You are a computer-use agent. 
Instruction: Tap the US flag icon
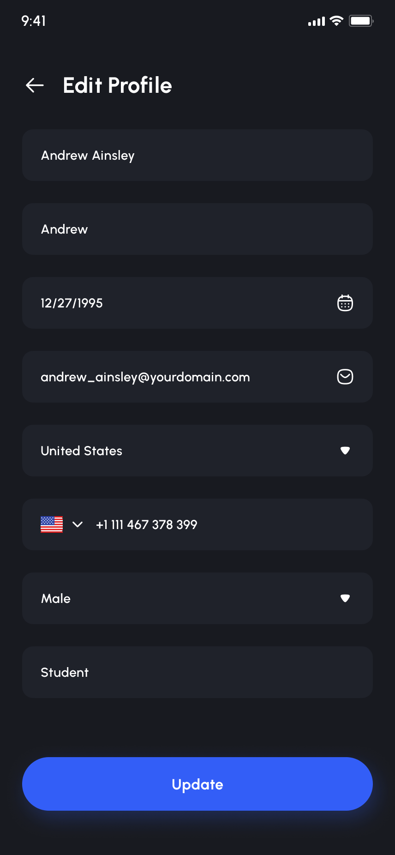(x=52, y=524)
